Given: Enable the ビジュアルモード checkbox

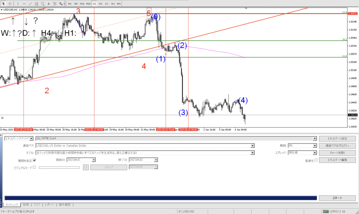Looking at the screenshot, I should [x=34, y=167].
